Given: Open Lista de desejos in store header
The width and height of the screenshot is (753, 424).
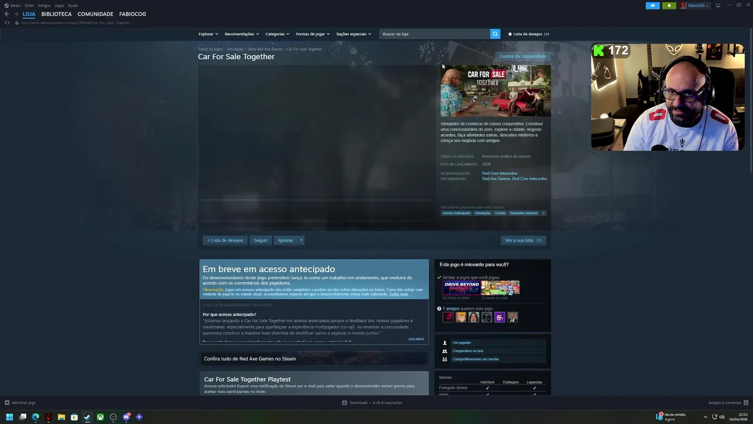Looking at the screenshot, I should 528,34.
